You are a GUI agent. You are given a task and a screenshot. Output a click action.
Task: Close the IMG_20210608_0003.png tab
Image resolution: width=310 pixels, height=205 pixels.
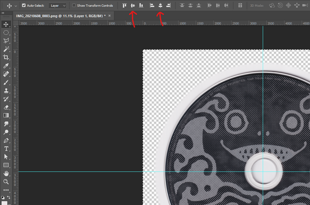110,16
